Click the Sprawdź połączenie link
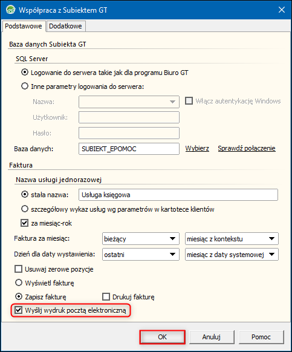292x352 pixels. click(x=247, y=148)
